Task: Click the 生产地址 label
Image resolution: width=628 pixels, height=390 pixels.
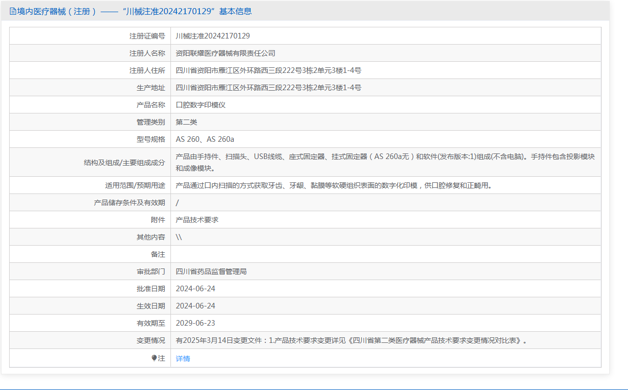Action: 151,88
